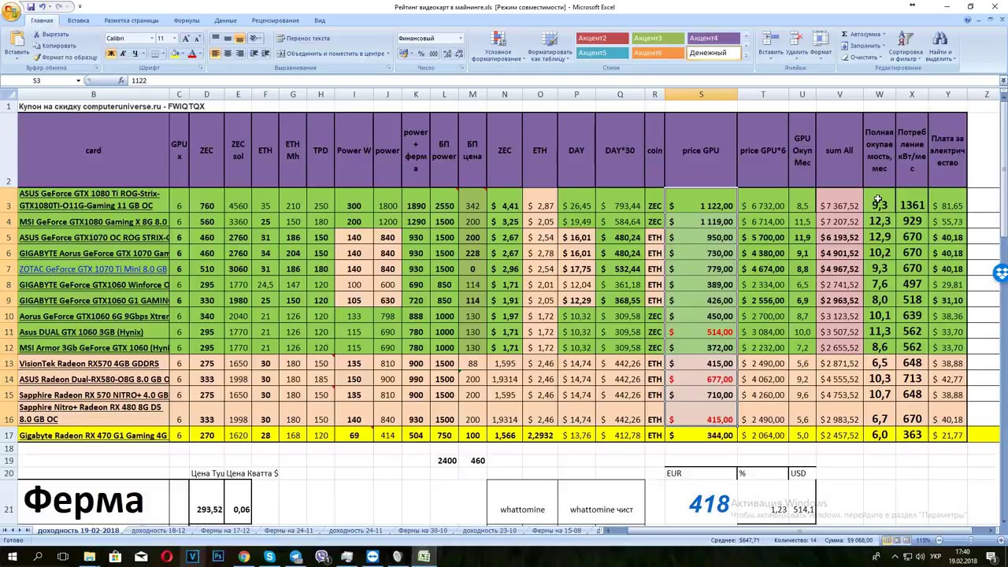Viewport: 1008px width, 567px height.
Task: Open sheet tab Фермы на 17-12
Action: (x=225, y=531)
